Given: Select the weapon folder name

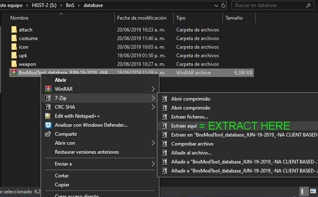Looking at the screenshot, I should coord(27,64).
